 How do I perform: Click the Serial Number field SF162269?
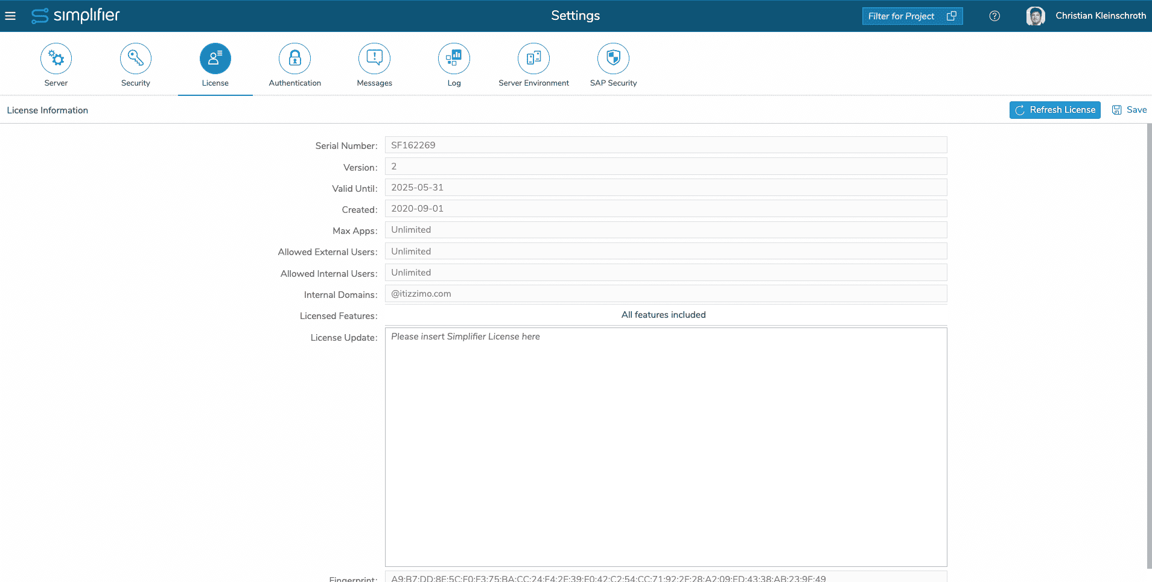(666, 145)
